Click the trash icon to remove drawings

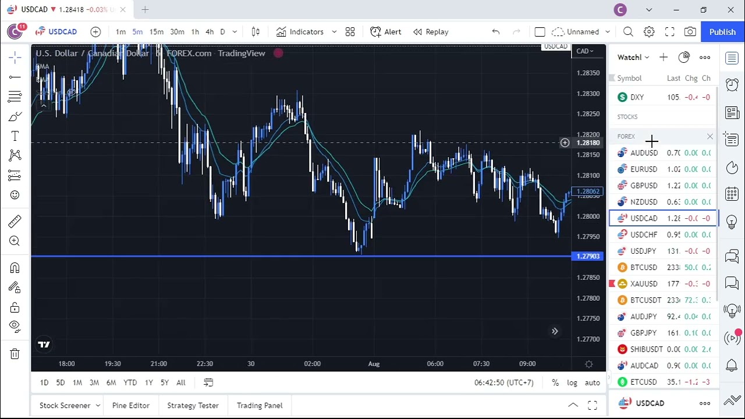click(x=15, y=353)
